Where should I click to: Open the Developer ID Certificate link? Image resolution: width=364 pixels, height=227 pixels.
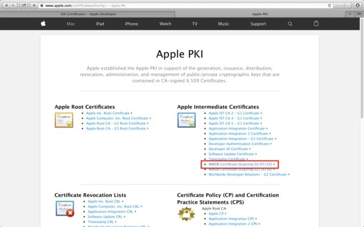coord(228,149)
